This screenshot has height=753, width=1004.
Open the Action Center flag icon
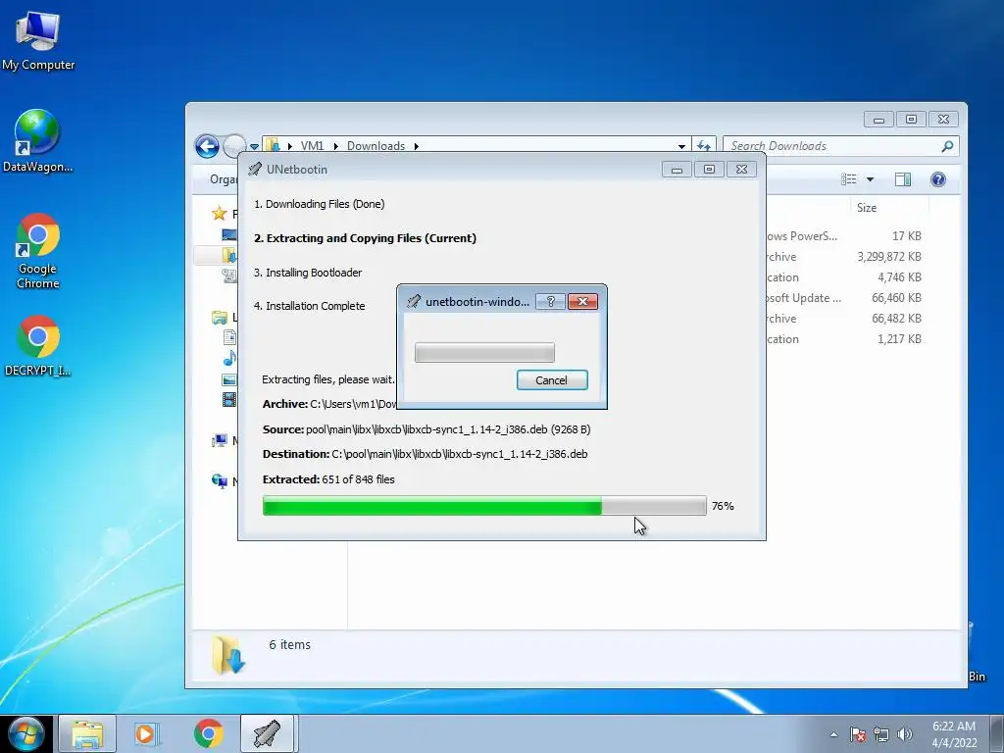[858, 734]
